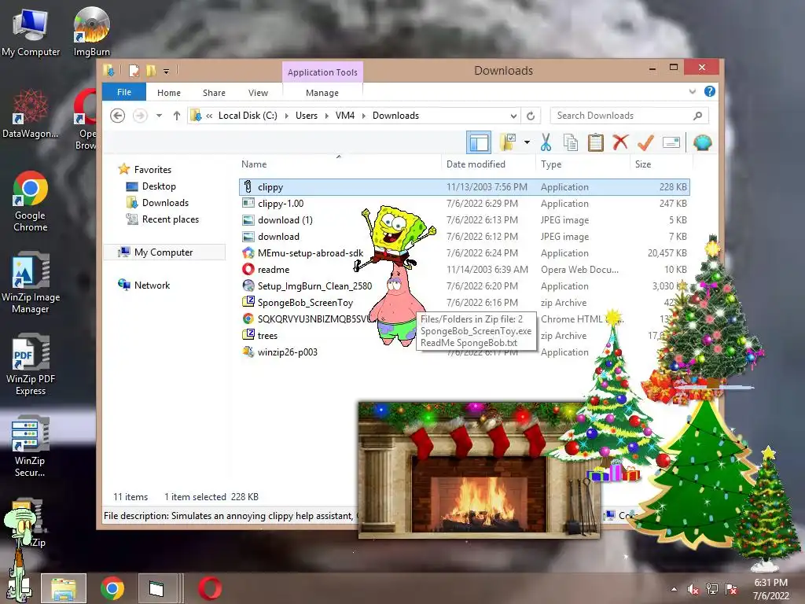Go up one folder level with Up arrow
Viewport: 805px width, 604px height.
(x=177, y=116)
